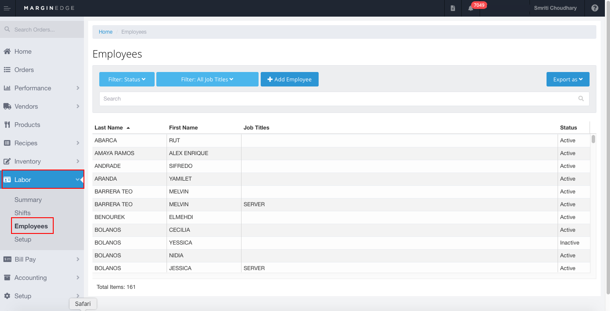The width and height of the screenshot is (610, 311).
Task: Select the ABARCA last name cell
Action: (x=129, y=141)
